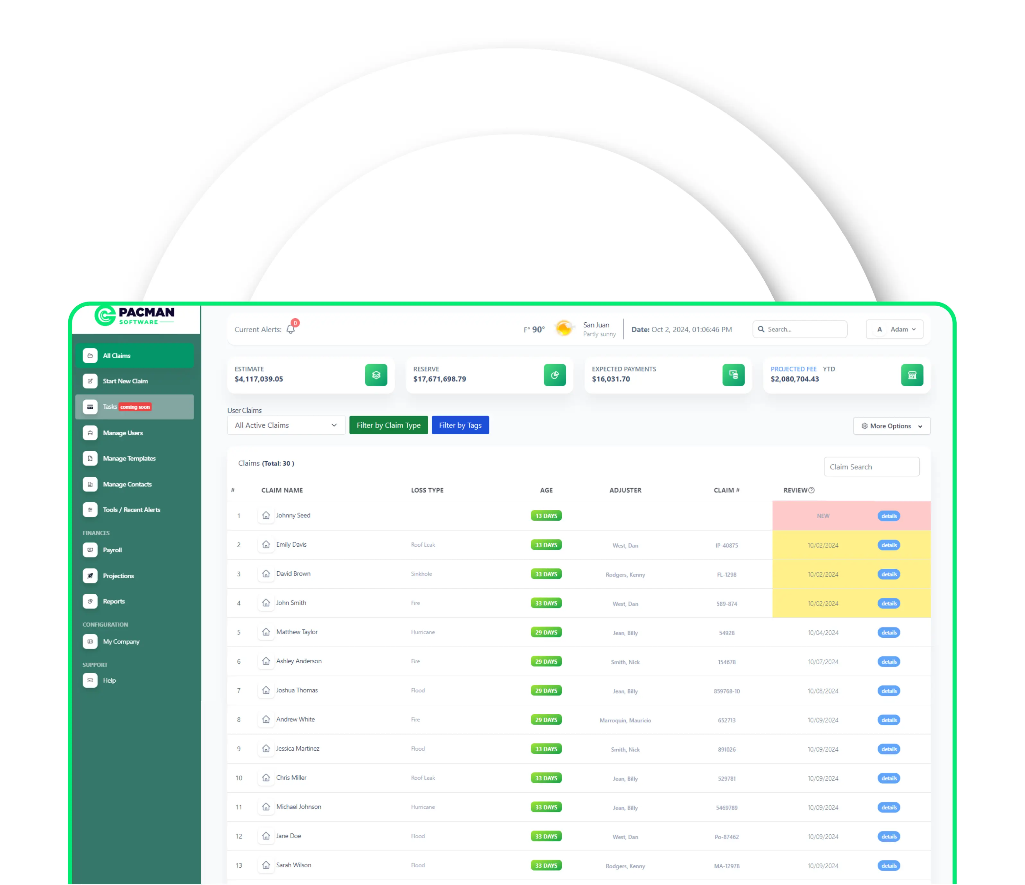Expand the More Options dropdown
The width and height of the screenshot is (1025, 885).
pos(891,426)
